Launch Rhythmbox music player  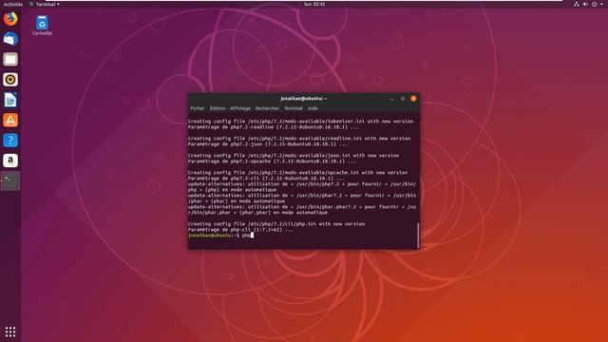10,80
